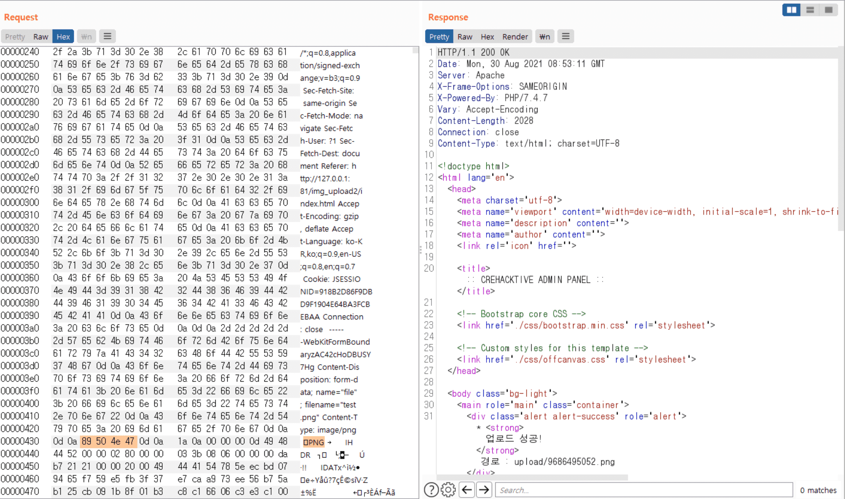Select Request Raw tab
This screenshot has width=845, height=499.
pos(41,37)
